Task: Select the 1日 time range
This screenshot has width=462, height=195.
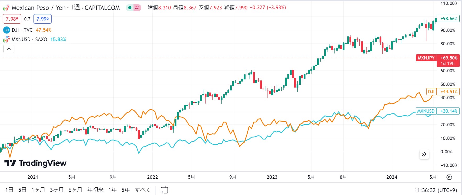Action: point(9,190)
